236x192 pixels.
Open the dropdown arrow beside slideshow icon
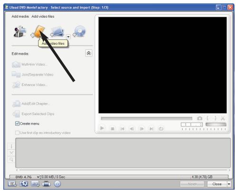(68, 37)
